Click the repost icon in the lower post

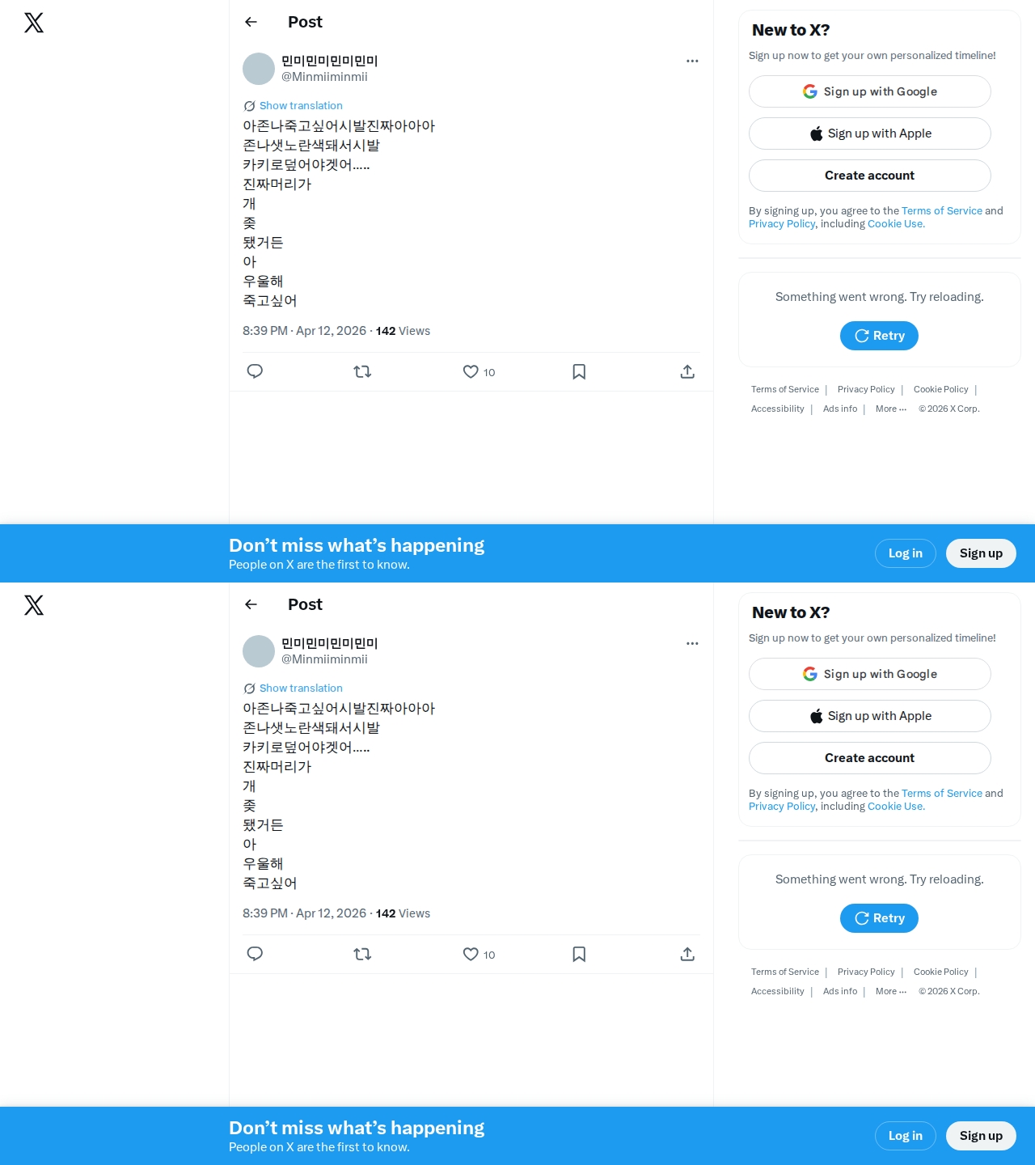[x=362, y=954]
